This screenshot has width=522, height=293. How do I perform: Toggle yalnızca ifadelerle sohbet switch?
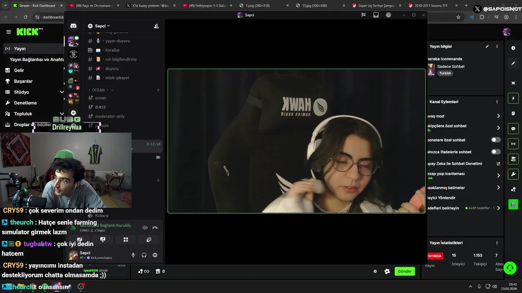pyautogui.click(x=496, y=152)
